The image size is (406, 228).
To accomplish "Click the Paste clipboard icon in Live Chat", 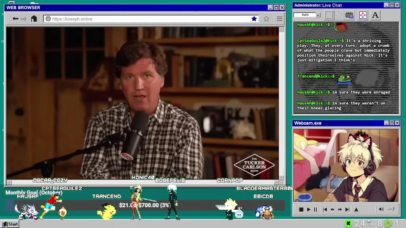I will tap(350, 15).
